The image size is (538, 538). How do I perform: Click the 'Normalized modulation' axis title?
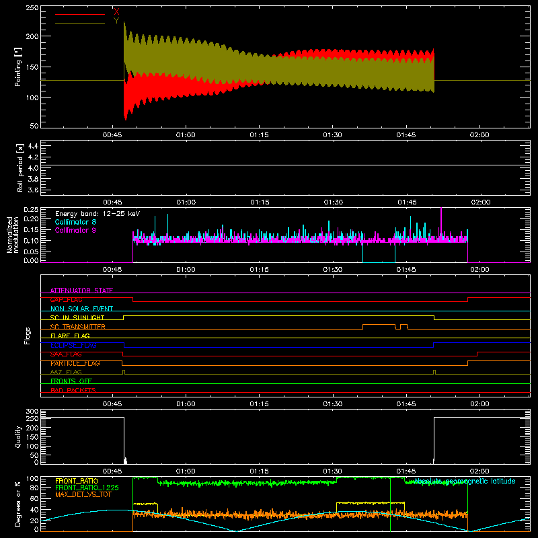coord(13,235)
